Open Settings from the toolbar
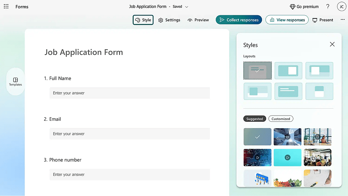The height and width of the screenshot is (196, 348). [x=169, y=20]
